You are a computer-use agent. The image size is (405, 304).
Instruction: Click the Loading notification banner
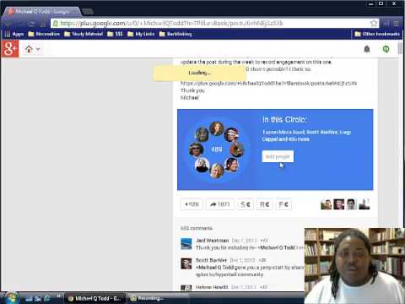(x=199, y=73)
